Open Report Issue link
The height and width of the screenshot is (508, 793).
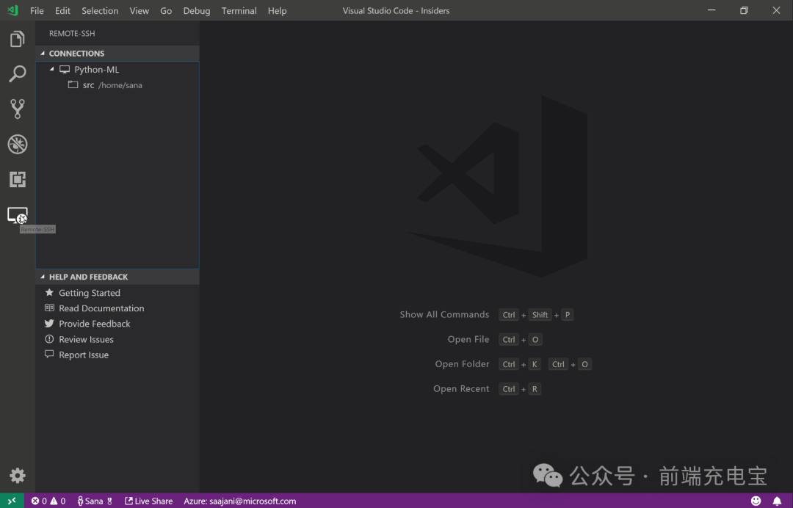point(84,355)
